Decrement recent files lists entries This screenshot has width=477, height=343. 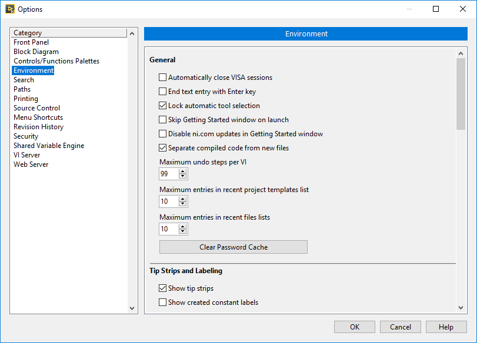click(x=182, y=232)
